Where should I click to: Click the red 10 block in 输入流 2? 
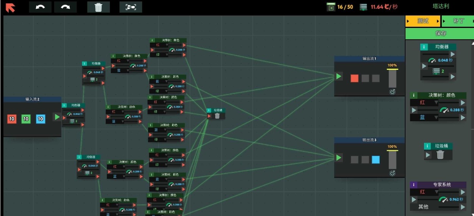12,119
